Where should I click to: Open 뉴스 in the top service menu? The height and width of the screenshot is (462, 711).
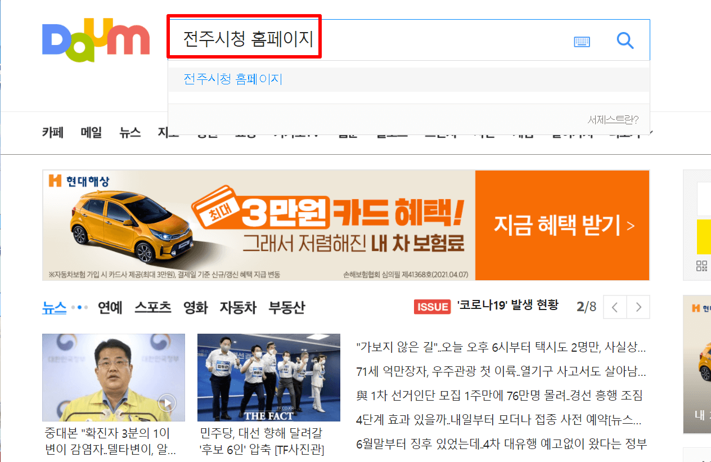[x=130, y=133]
